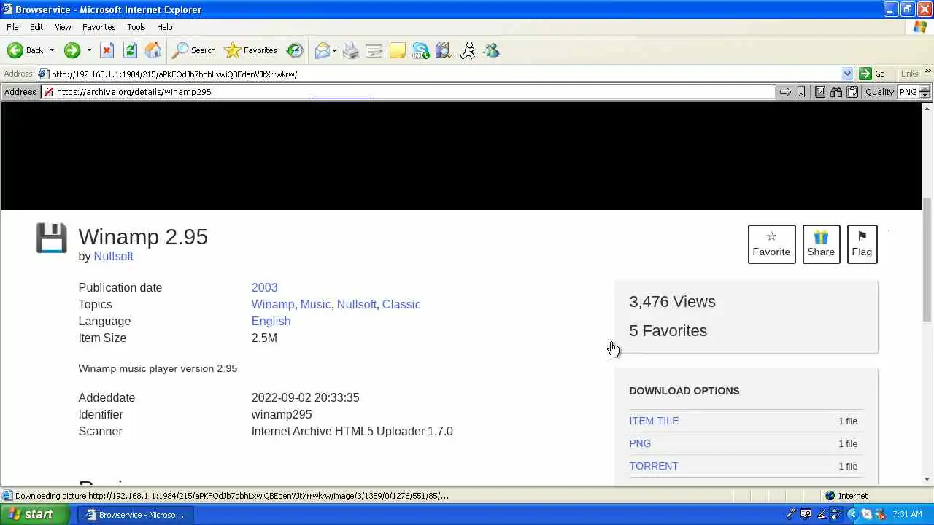Click the Quality selector down arrow

[x=925, y=95]
